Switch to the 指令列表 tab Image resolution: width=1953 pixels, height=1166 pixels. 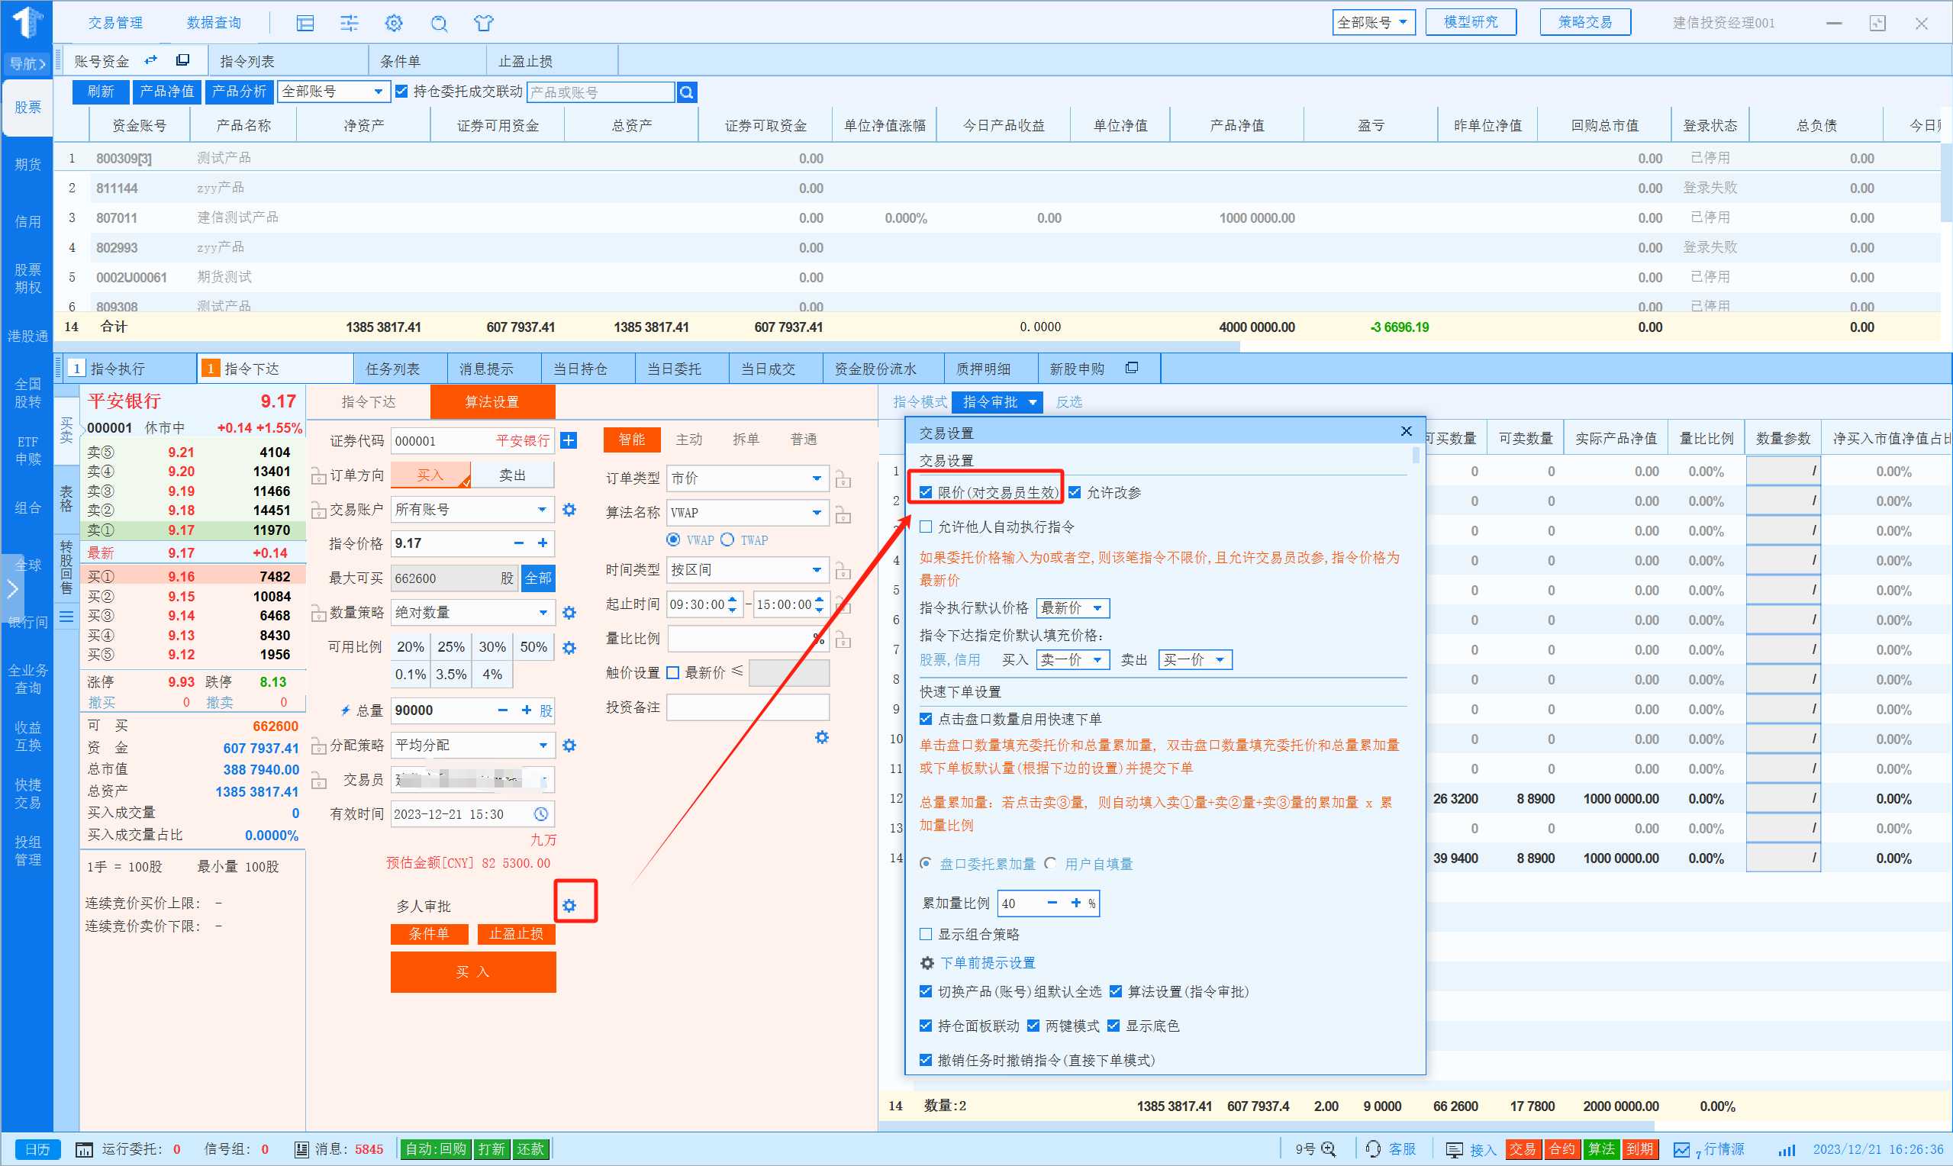click(247, 61)
